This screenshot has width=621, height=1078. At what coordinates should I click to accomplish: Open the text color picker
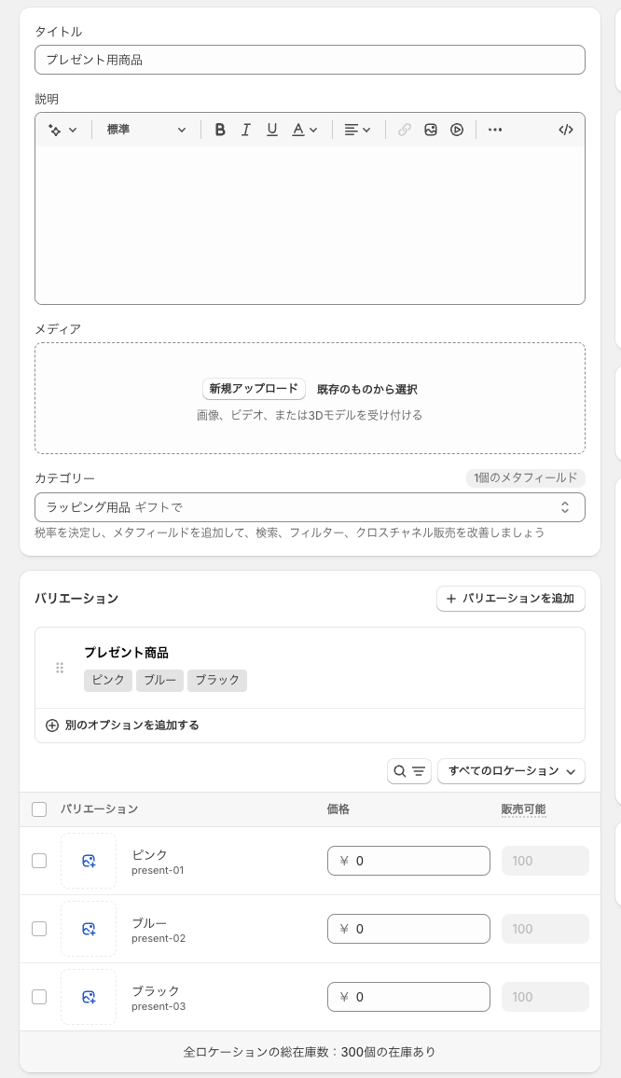(x=305, y=130)
